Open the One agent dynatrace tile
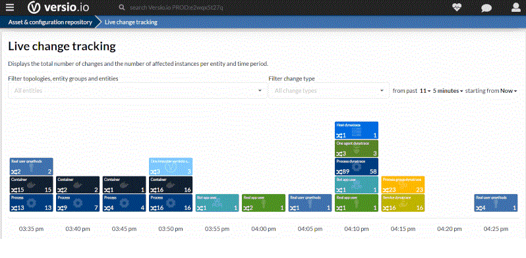The width and height of the screenshot is (526, 258). pyautogui.click(x=357, y=149)
